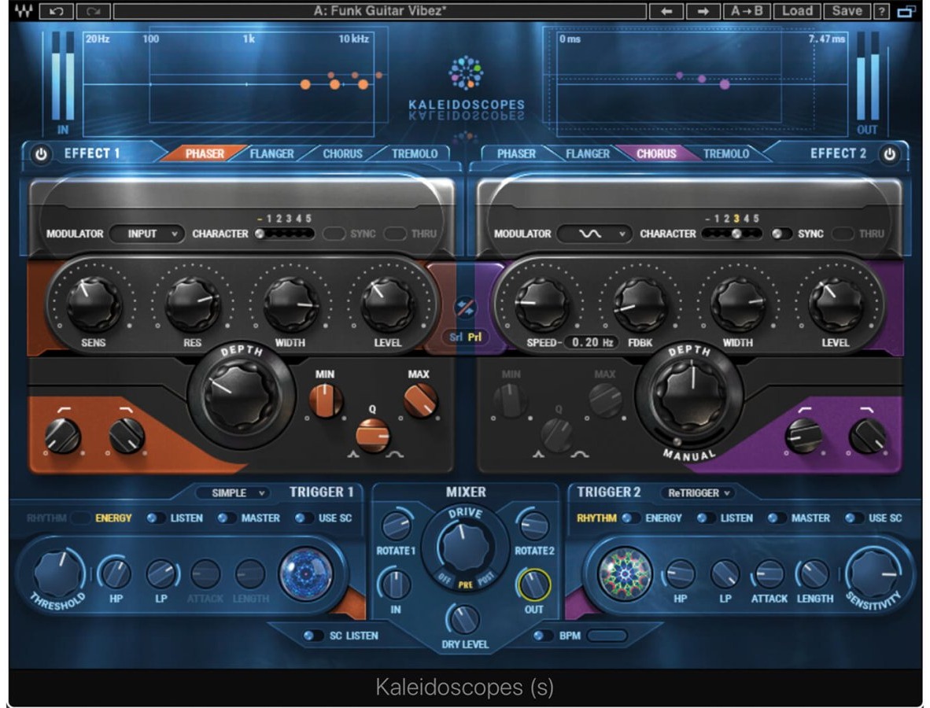Screen dimensions: 930x708
Task: Click the BPM value field
Action: click(607, 636)
